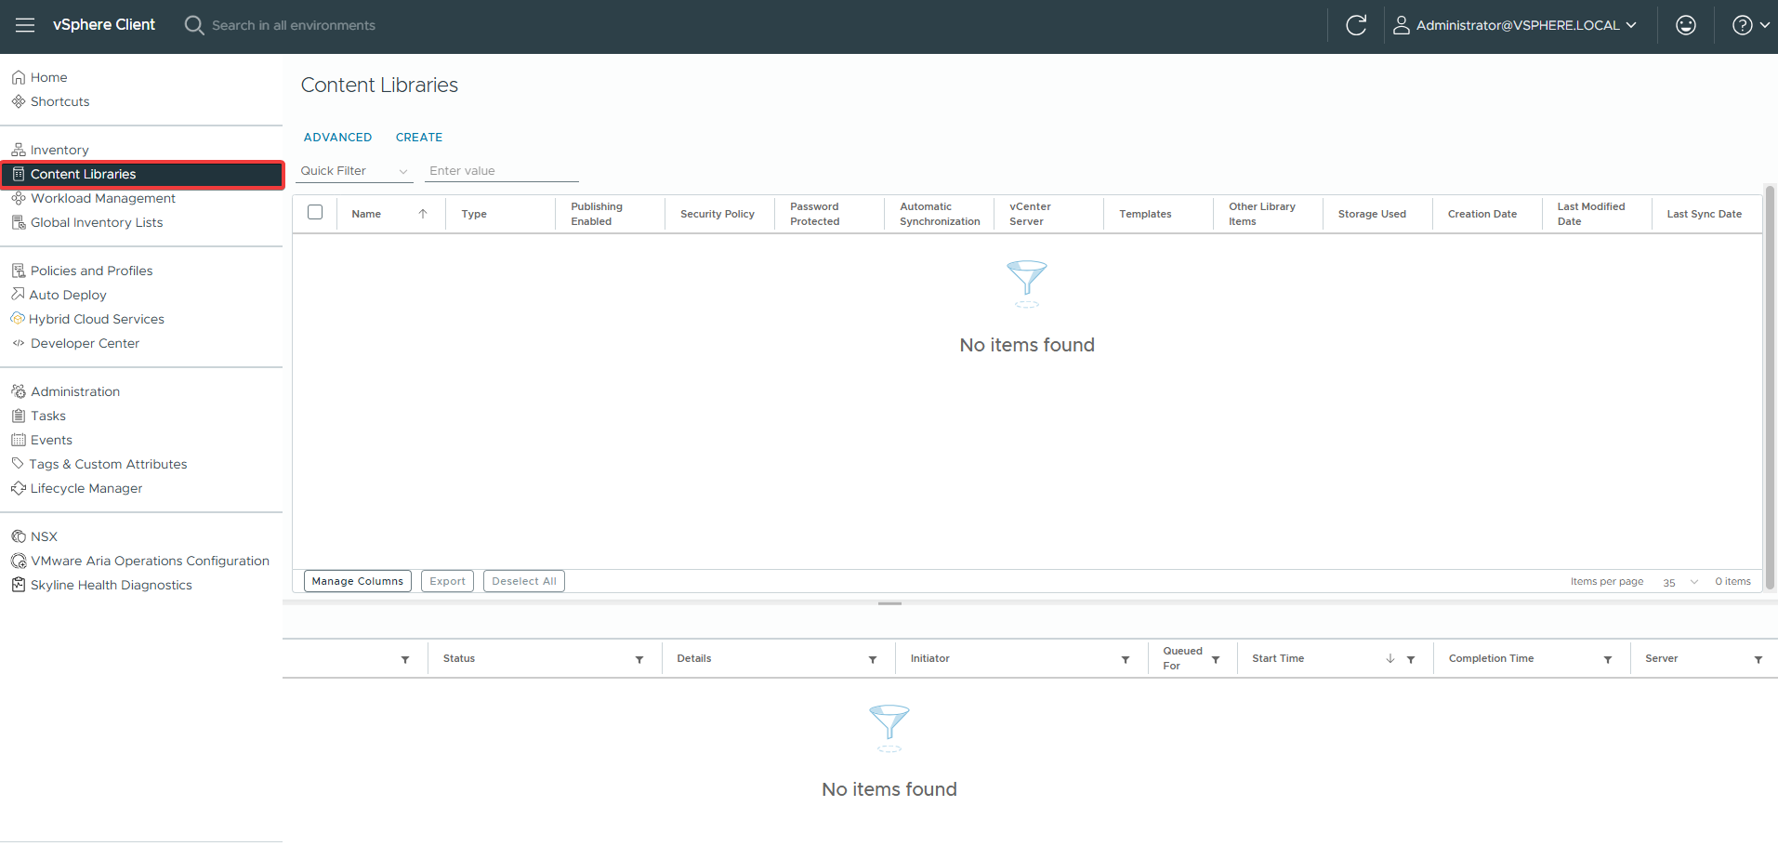The width and height of the screenshot is (1778, 846).
Task: Open the Help question mark menu
Action: coord(1750,25)
